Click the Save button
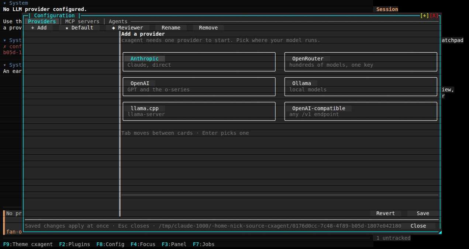 coord(423,213)
